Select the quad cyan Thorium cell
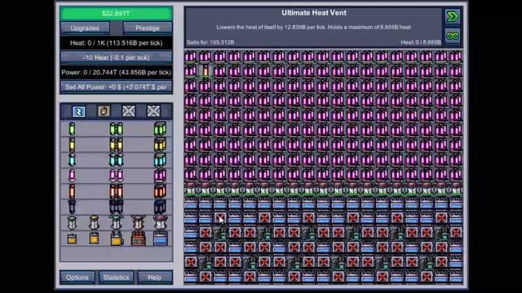This screenshot has height=293, width=522. [x=160, y=160]
